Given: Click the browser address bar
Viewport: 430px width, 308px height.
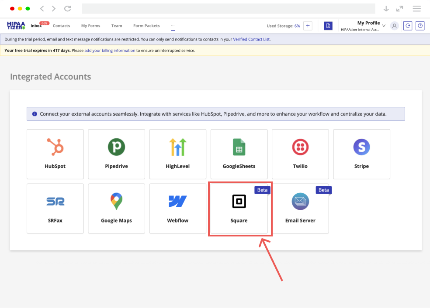Looking at the screenshot, I should [229, 8].
